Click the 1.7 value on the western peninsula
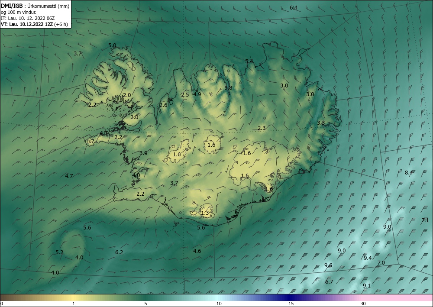 coord(90,141)
